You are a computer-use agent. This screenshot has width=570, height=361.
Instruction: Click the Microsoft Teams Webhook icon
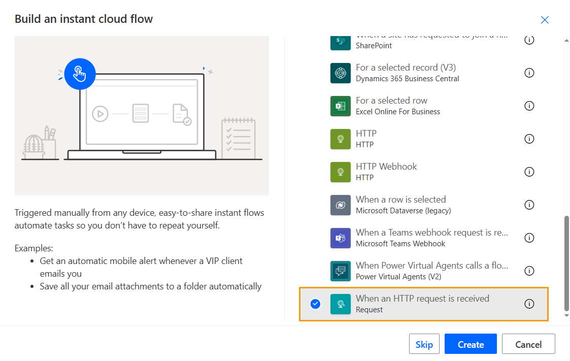[x=340, y=238]
